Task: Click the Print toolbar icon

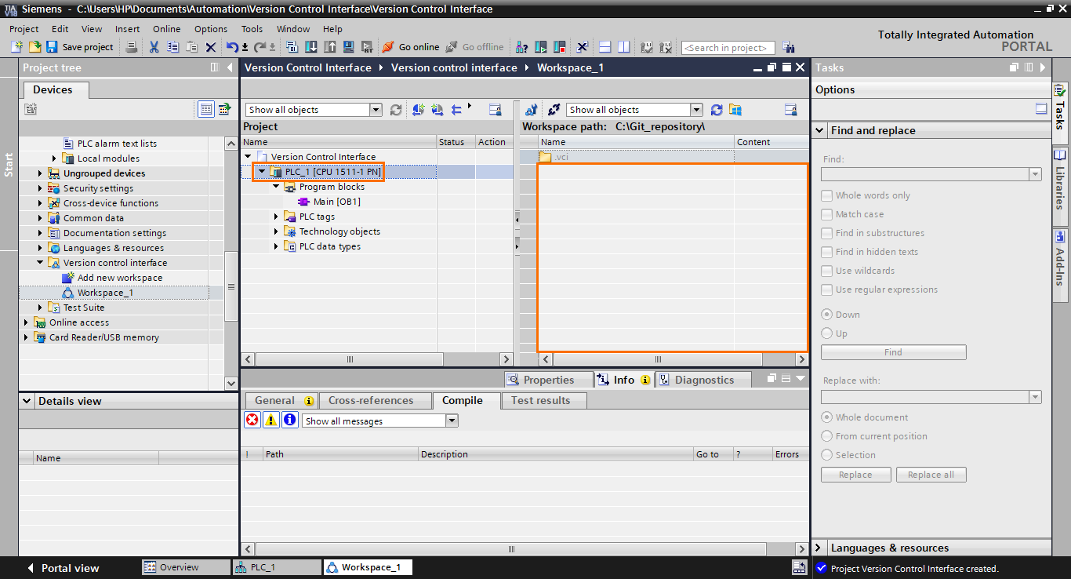Action: (x=131, y=46)
